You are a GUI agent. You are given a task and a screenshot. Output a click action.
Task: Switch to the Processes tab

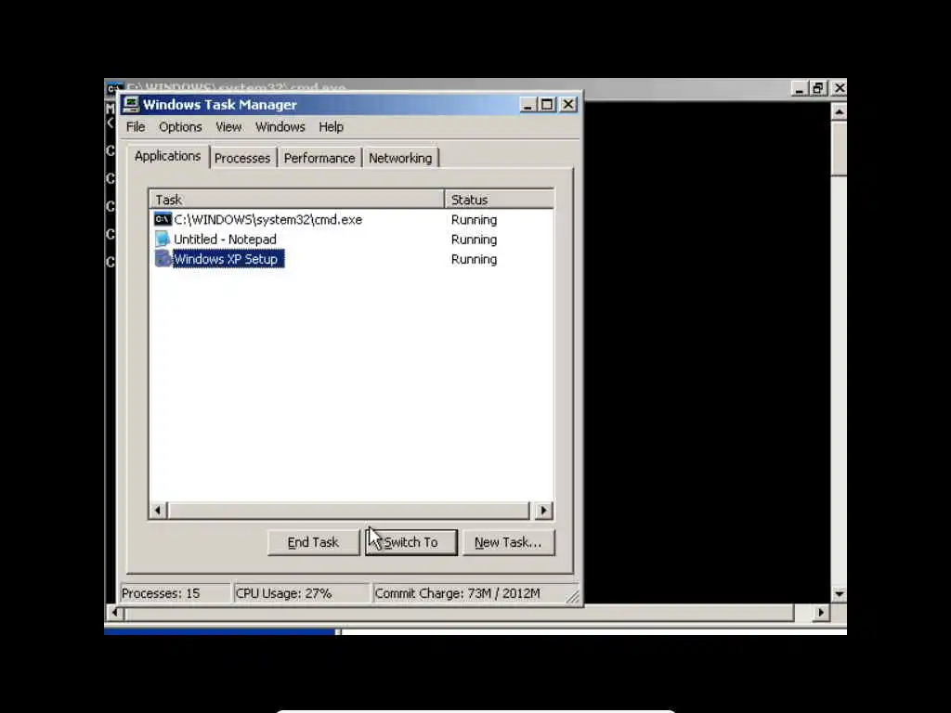(x=242, y=158)
